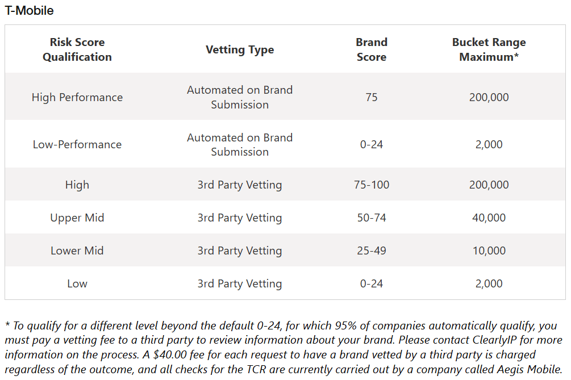Viewport: 571px width, 380px height.
Task: Click the T-Mobile heading text
Action: [29, 11]
